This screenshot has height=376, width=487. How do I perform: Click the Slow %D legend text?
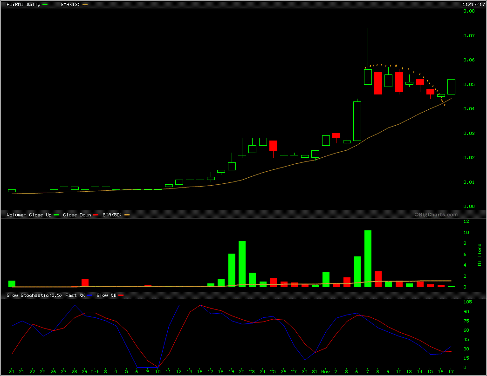click(107, 295)
